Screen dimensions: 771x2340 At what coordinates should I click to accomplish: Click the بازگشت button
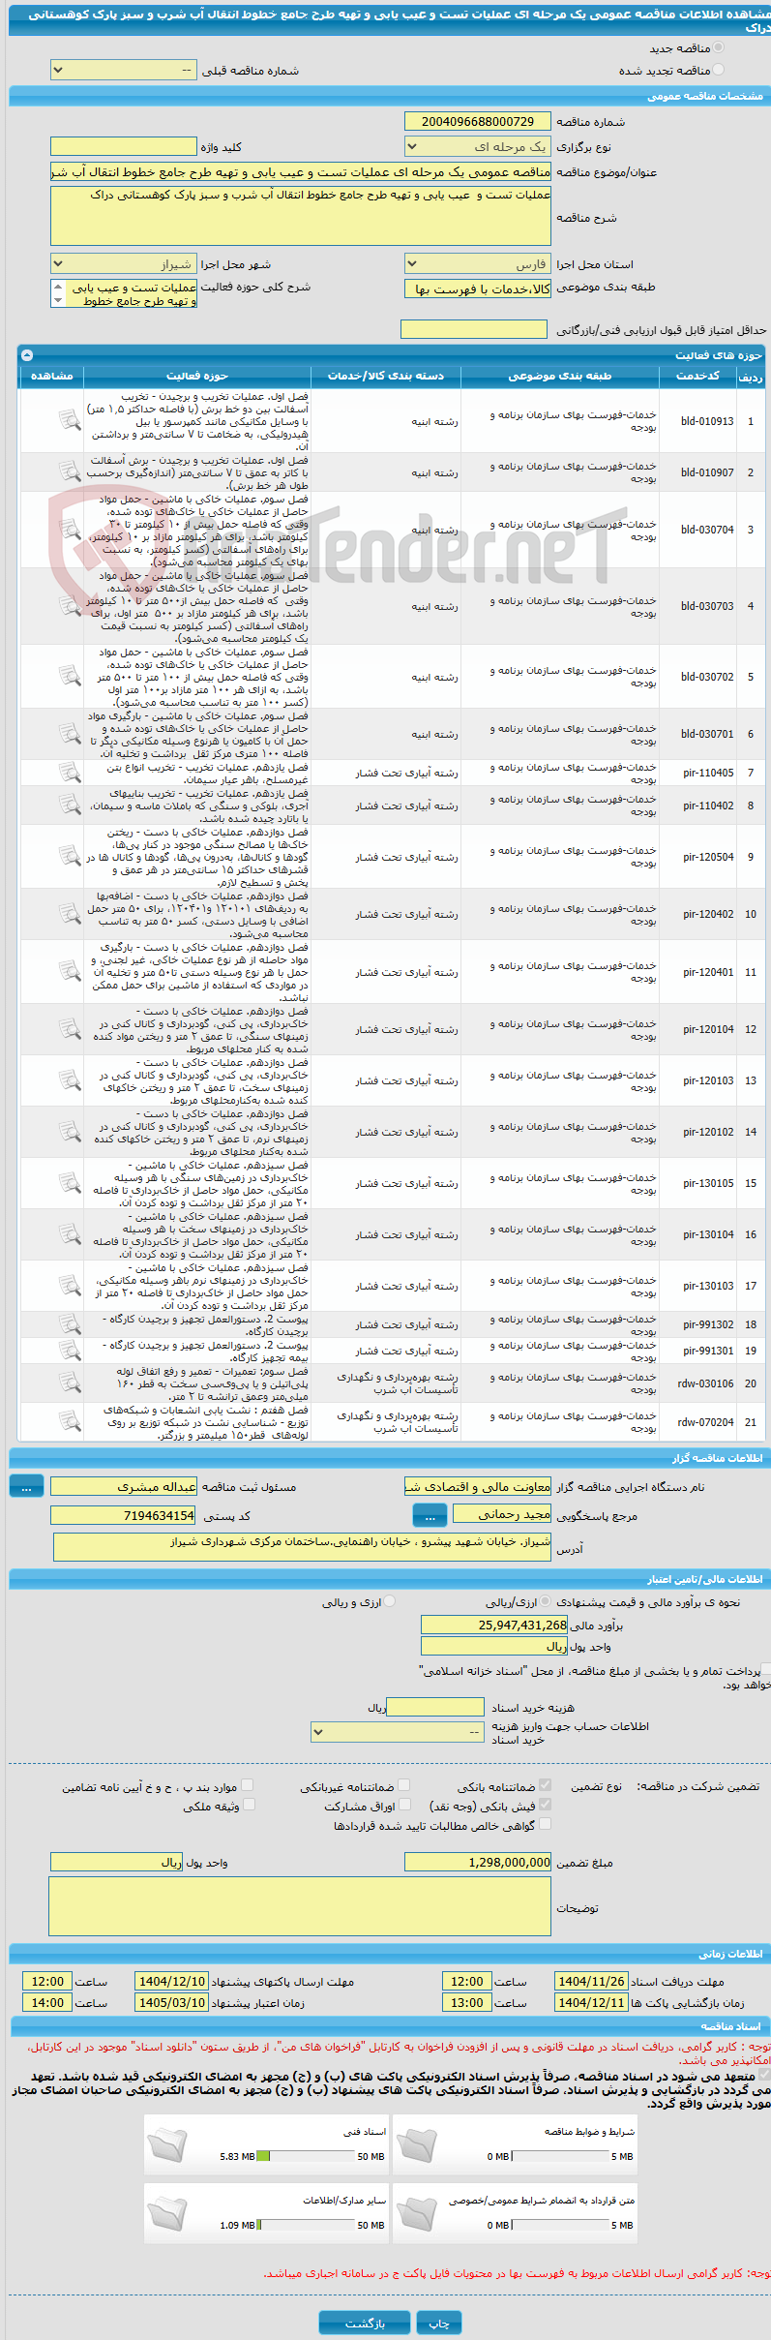(365, 2323)
